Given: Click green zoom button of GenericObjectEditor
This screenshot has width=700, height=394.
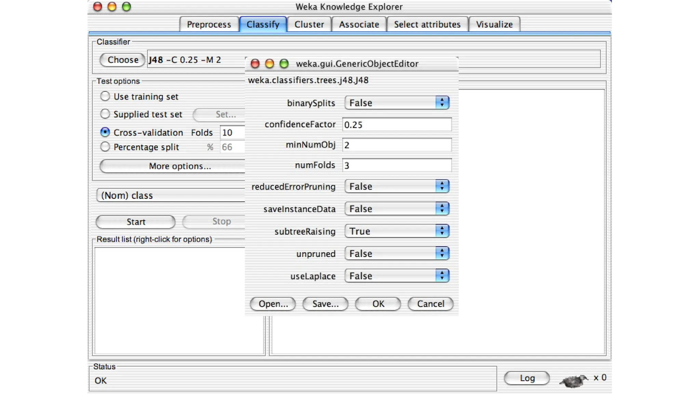Looking at the screenshot, I should click(x=284, y=64).
